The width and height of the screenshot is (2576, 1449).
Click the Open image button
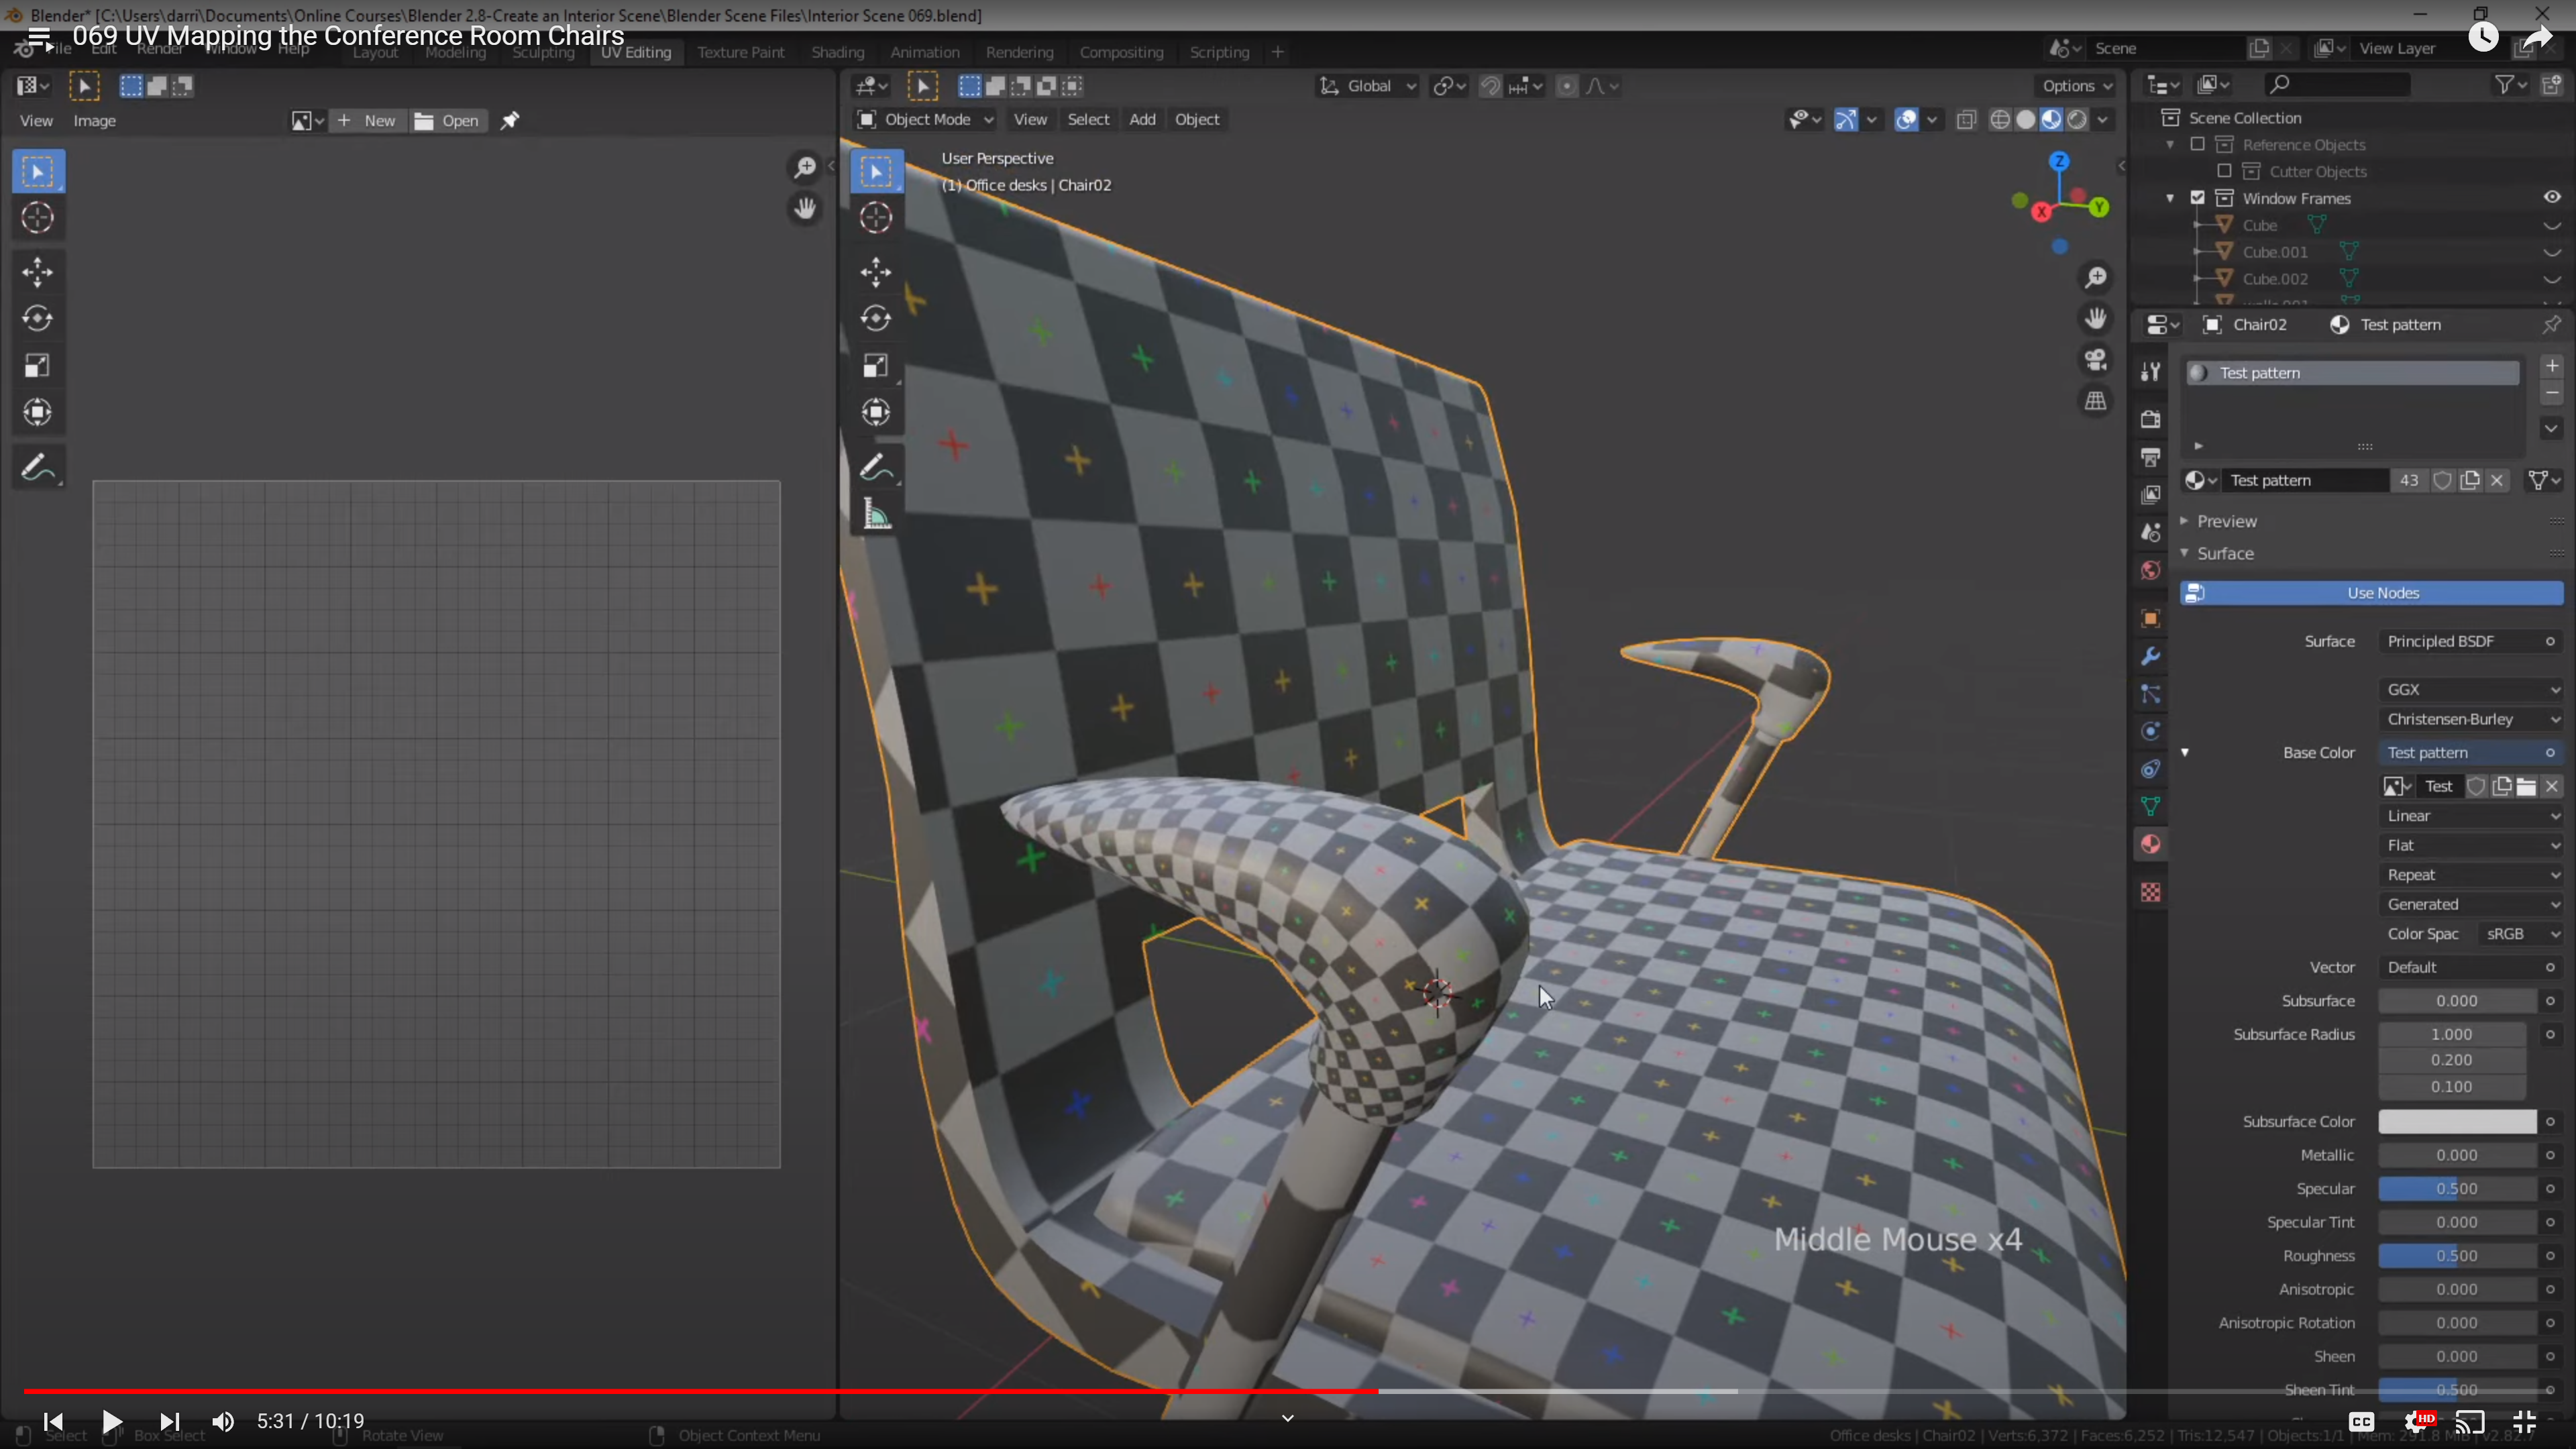pyautogui.click(x=447, y=121)
